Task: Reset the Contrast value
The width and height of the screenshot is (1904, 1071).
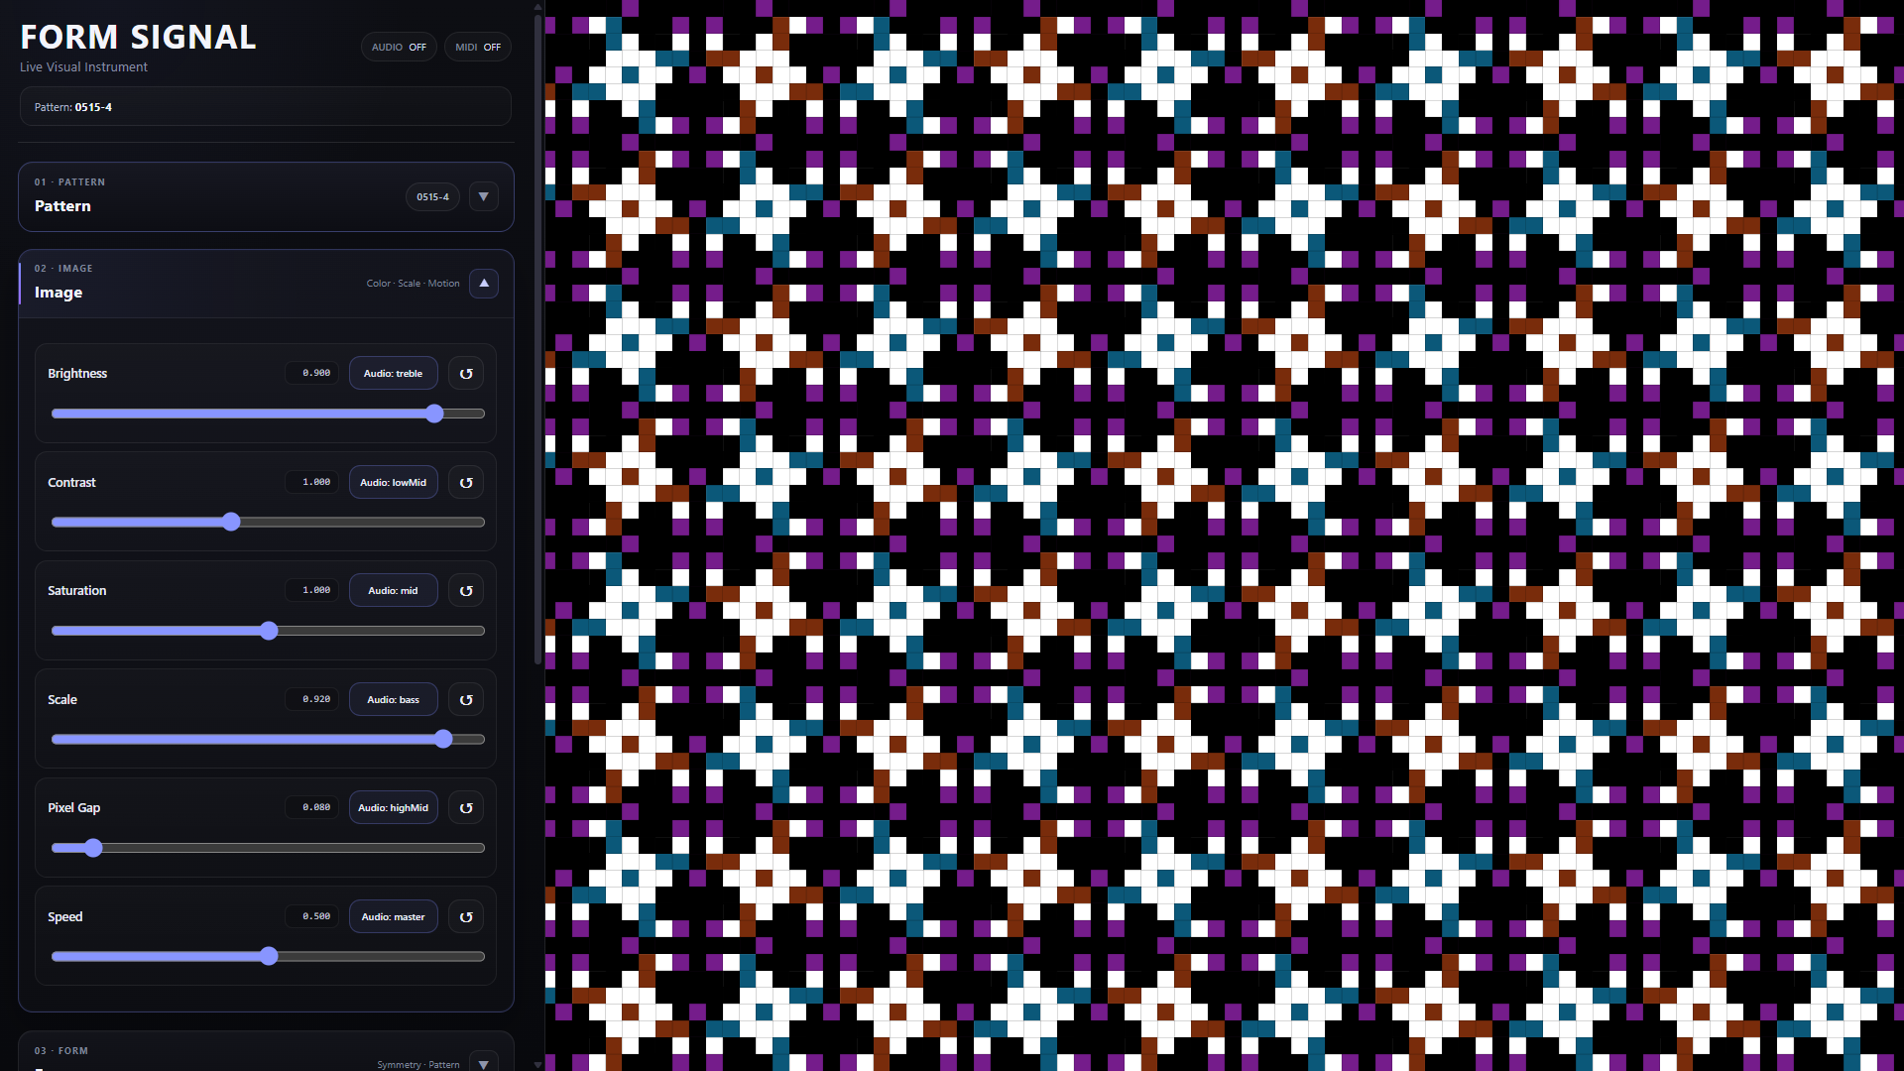Action: (466, 483)
